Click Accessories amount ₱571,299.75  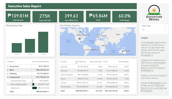(44, 66)
